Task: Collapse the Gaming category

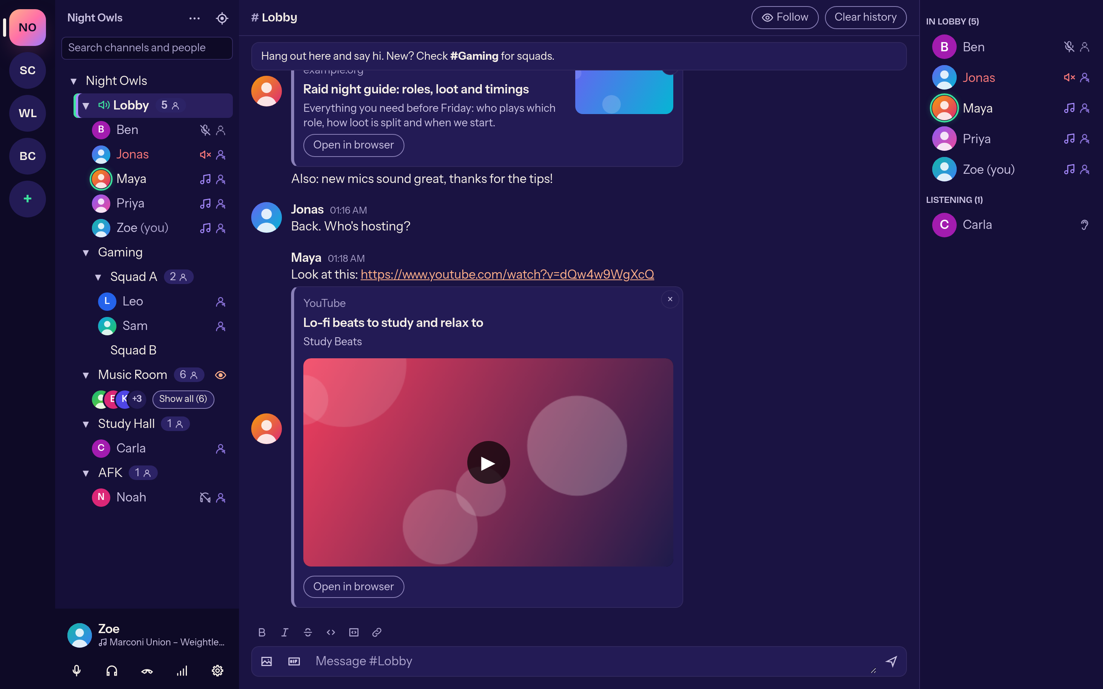Action: click(x=86, y=253)
